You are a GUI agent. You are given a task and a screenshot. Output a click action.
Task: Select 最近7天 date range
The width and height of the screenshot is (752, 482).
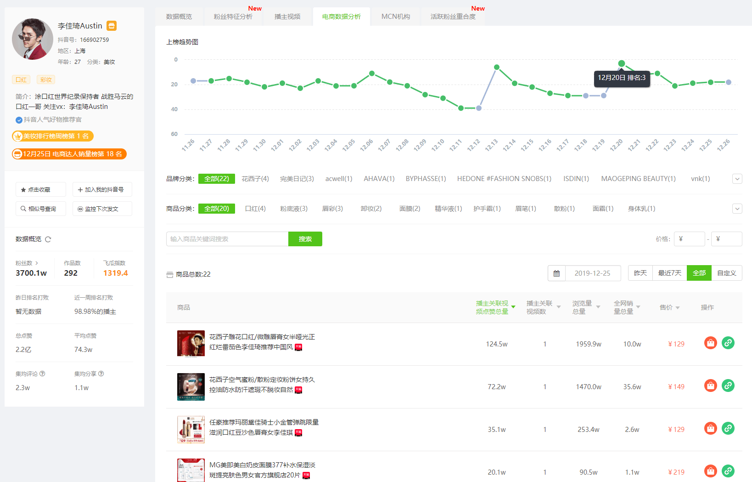pyautogui.click(x=670, y=273)
